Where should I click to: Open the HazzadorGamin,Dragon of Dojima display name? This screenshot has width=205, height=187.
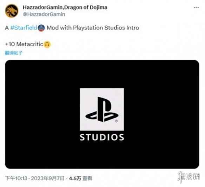pos(65,7)
